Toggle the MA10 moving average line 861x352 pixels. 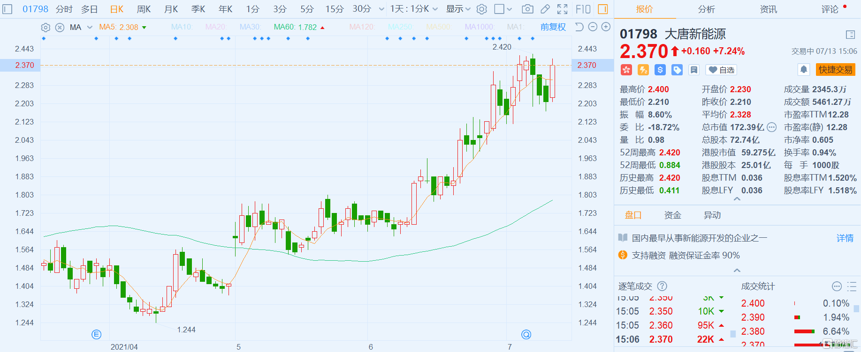(182, 27)
